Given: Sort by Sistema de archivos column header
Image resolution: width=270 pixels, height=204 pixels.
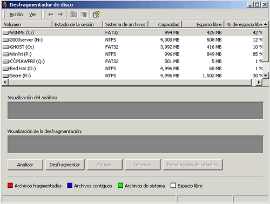Looking at the screenshot, I should click(125, 24).
